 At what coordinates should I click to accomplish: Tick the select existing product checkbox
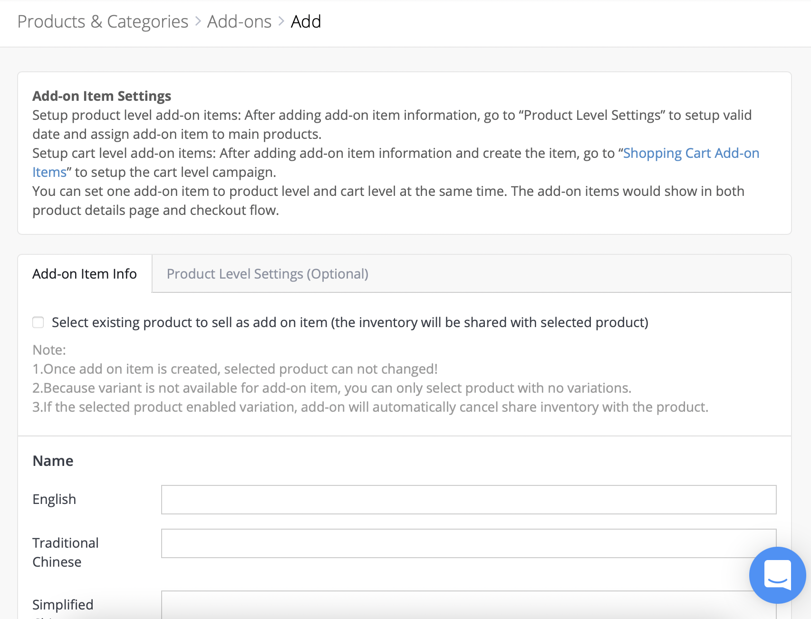pos(38,322)
